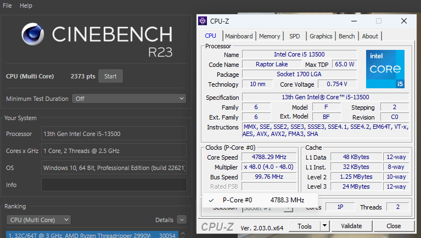
Task: Click the Revision value C0
Action: tap(395, 117)
